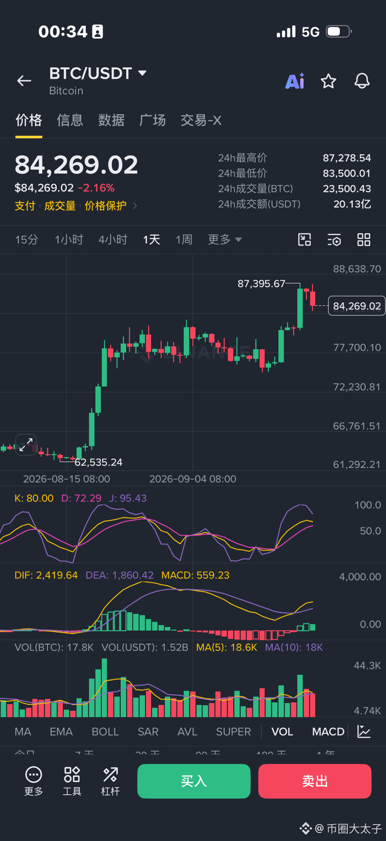The width and height of the screenshot is (386, 841).
Task: Open the 工具 tools icon
Action: (x=72, y=781)
